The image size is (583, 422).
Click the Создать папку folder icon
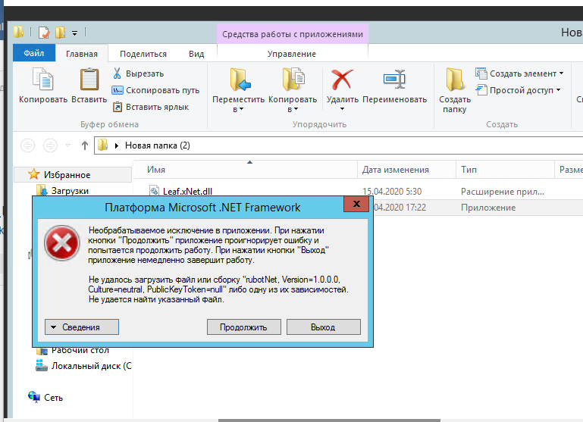pyautogui.click(x=455, y=80)
